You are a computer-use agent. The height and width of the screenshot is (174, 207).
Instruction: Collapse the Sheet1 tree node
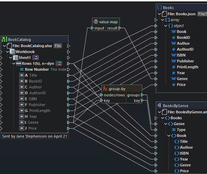[x=11, y=58]
